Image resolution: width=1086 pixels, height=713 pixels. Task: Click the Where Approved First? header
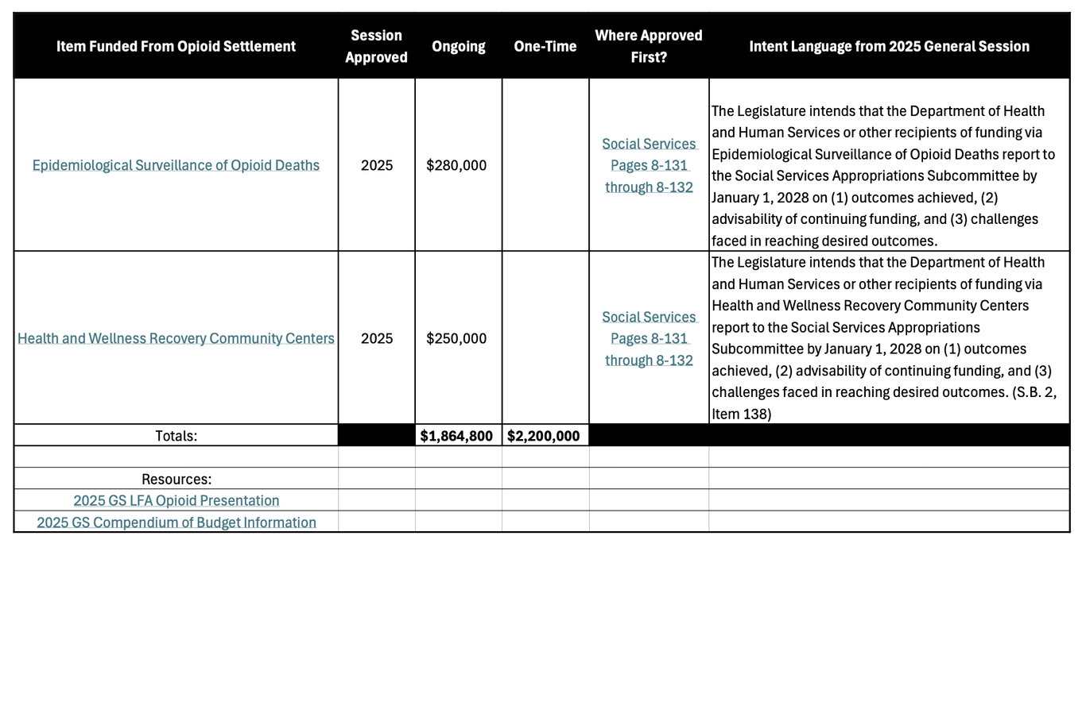pyautogui.click(x=649, y=46)
